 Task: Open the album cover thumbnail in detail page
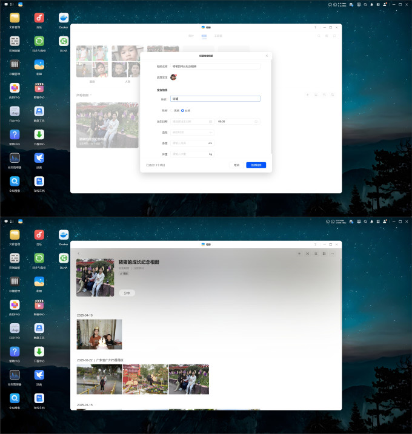[x=95, y=278]
